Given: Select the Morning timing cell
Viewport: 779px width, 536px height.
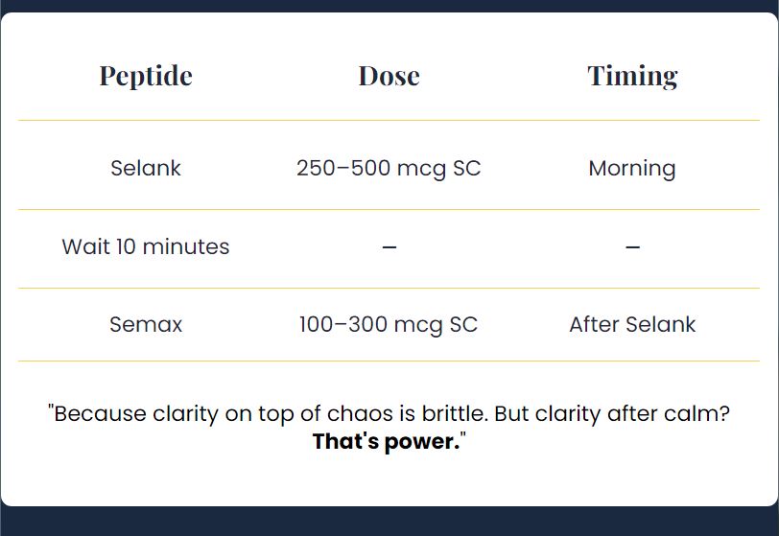Looking at the screenshot, I should tap(632, 169).
